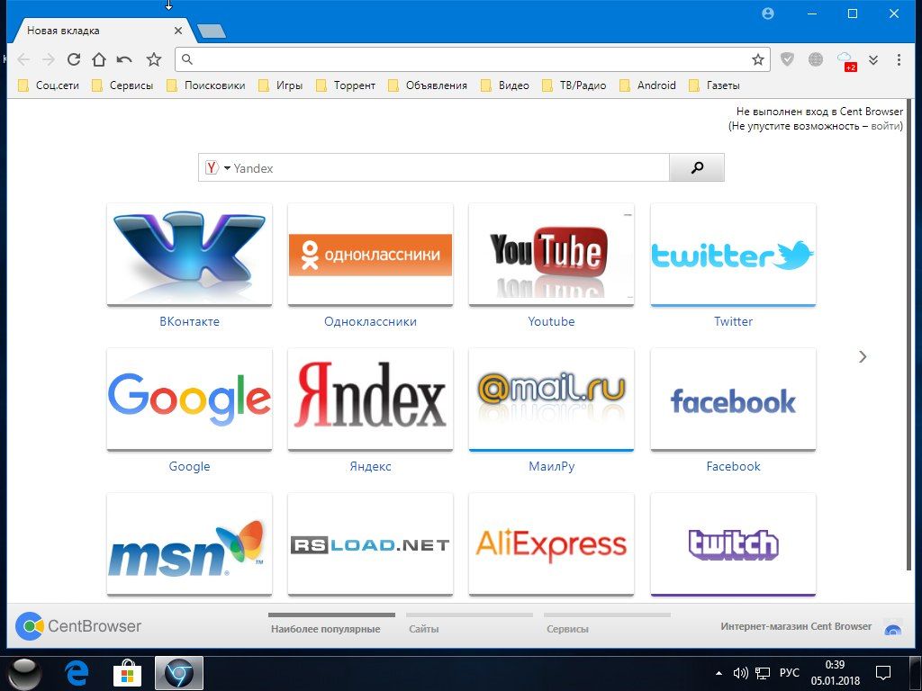Click the bookmarks star beside home
This screenshot has height=691, width=922.
click(x=154, y=59)
